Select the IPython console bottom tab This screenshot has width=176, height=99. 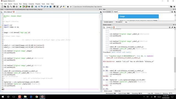tap(108, 91)
